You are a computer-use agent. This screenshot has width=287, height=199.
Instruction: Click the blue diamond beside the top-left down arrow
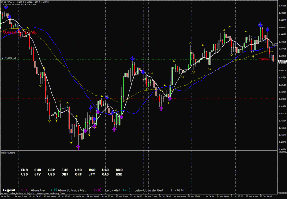point(10,17)
